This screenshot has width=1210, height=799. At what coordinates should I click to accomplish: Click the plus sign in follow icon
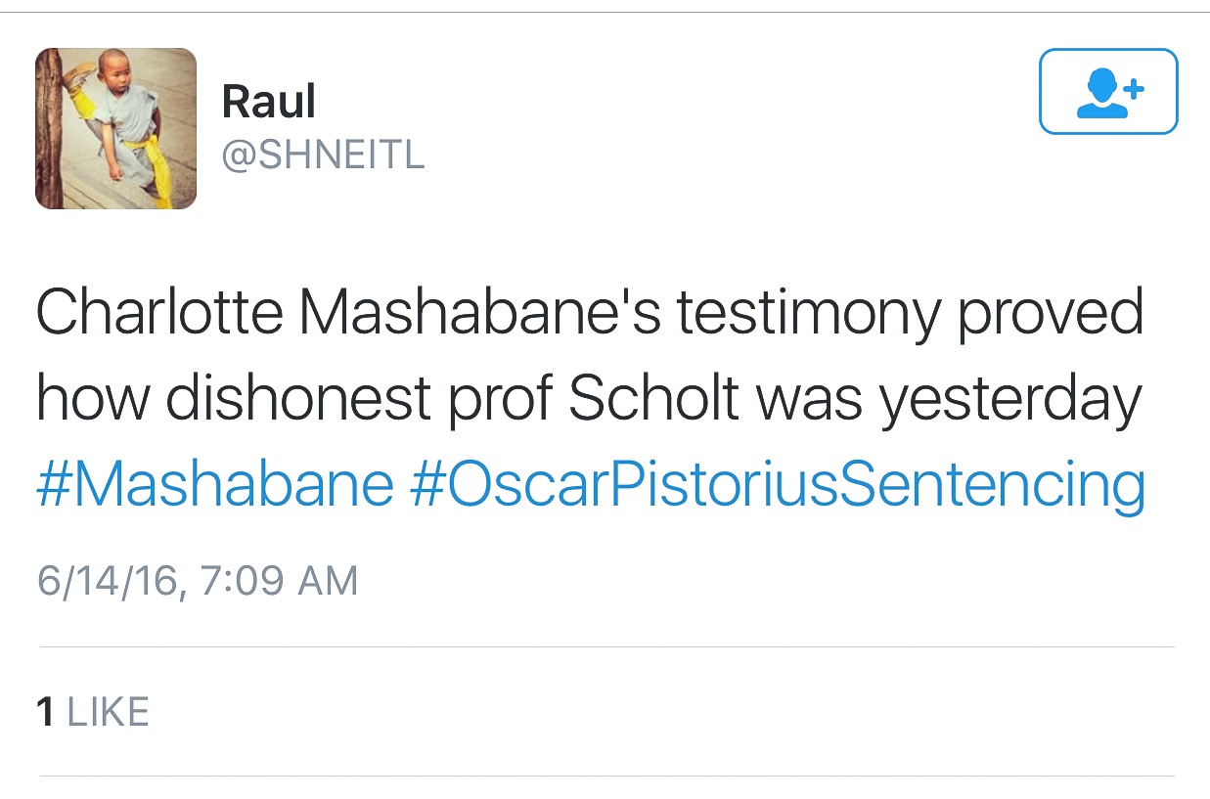1133,89
